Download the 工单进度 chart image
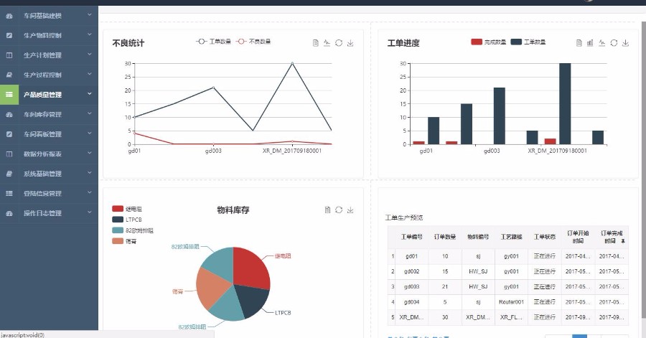The image size is (646, 338). click(625, 43)
